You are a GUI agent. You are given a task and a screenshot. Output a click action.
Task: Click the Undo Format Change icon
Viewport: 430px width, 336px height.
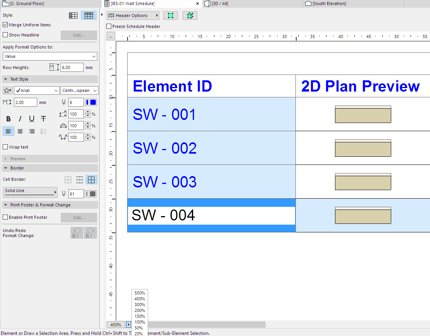77,233
